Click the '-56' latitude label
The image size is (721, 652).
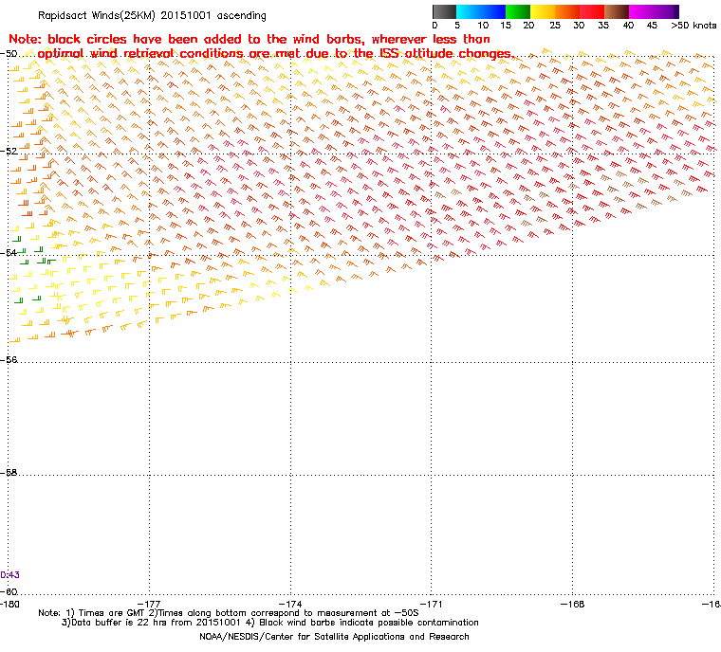pos(9,359)
